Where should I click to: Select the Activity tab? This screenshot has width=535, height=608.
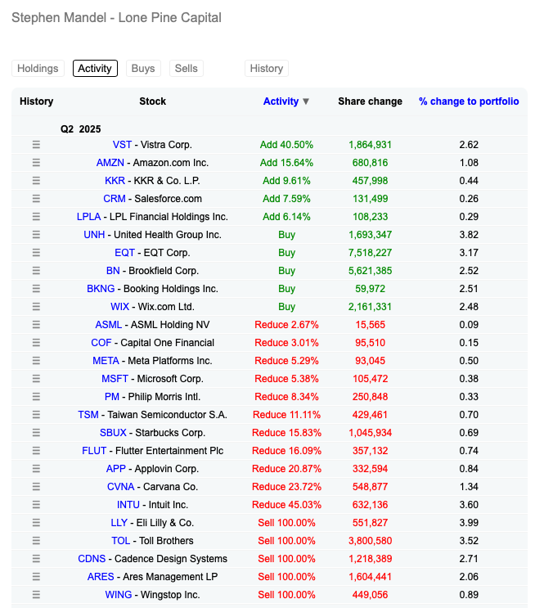[x=95, y=68]
